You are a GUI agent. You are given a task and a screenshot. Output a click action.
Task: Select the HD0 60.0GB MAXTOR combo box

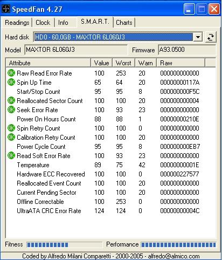[x=118, y=37]
